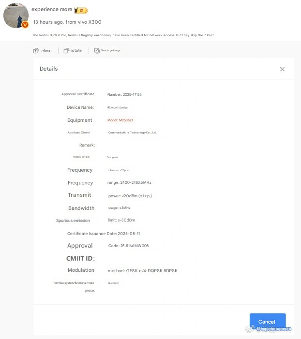Image resolution: width=301 pixels, height=339 pixels.
Task: Click the @experiencemore watermark text
Action: (x=274, y=329)
